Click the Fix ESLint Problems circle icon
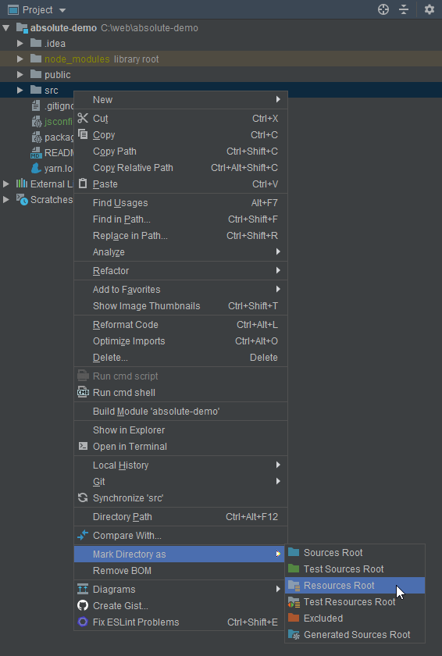The width and height of the screenshot is (442, 656). click(83, 622)
